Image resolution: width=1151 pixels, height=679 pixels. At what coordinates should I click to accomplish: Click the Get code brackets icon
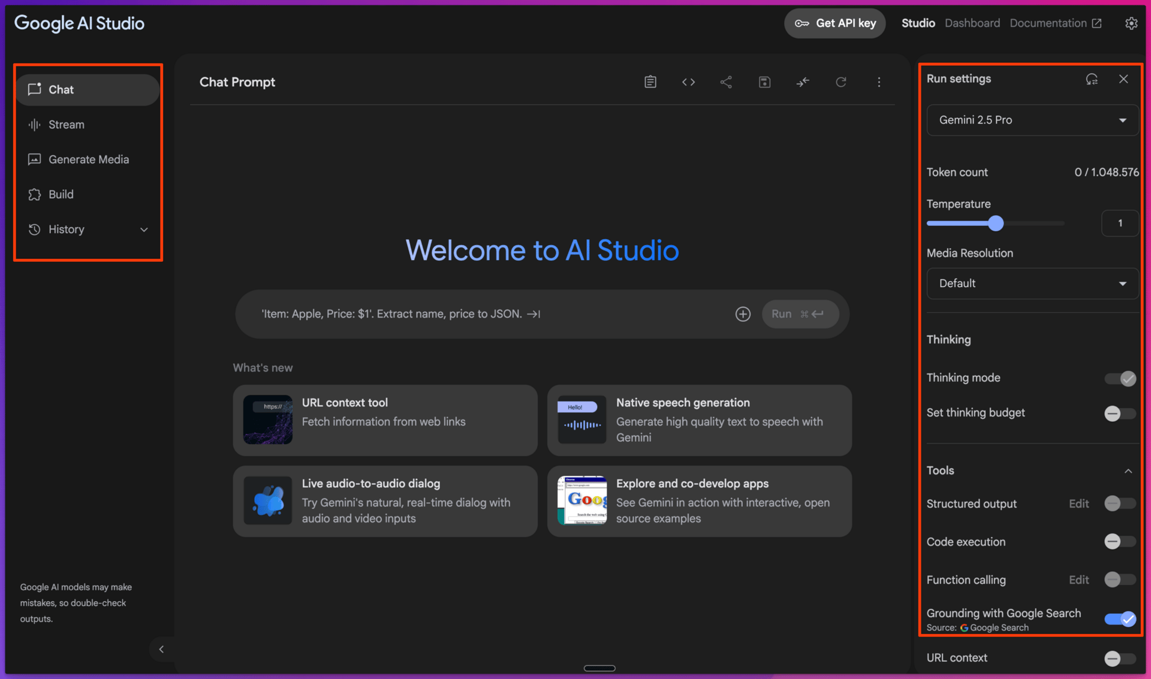688,82
